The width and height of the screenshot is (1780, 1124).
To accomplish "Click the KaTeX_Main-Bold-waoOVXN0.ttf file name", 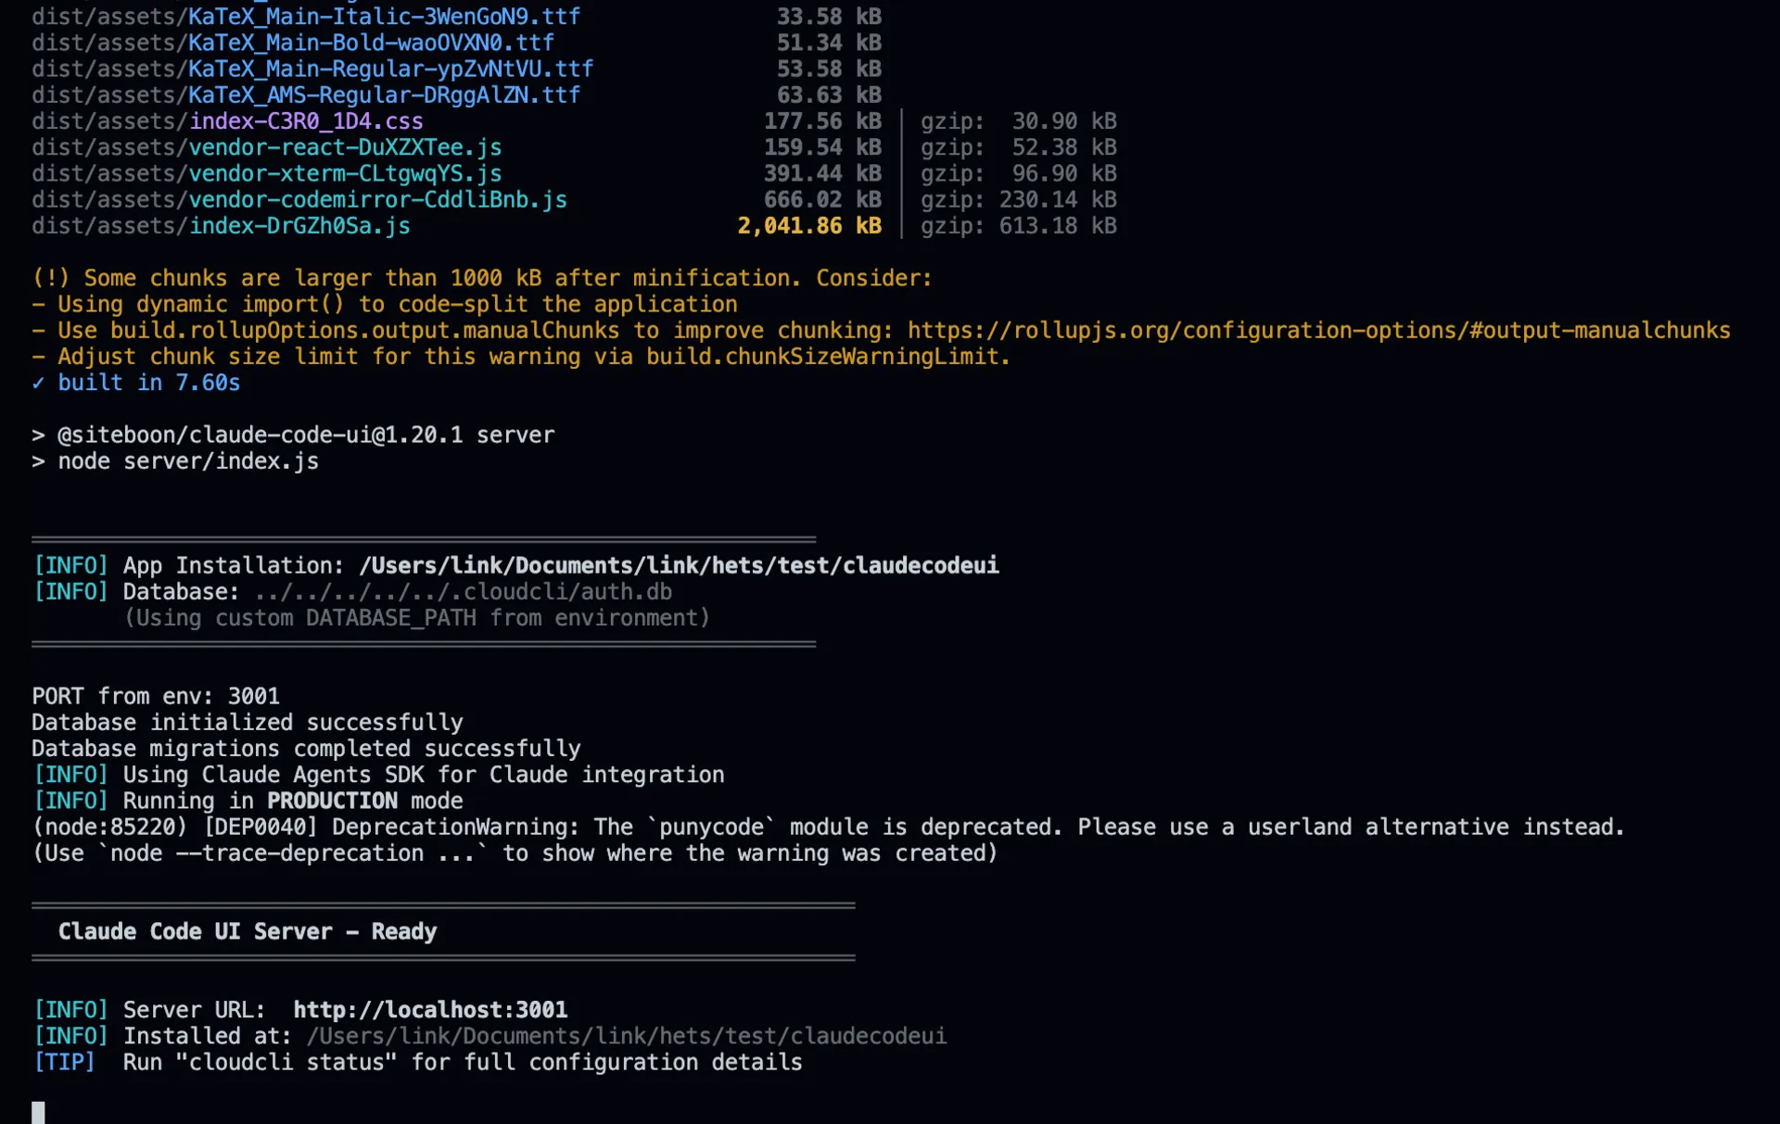I will point(369,43).
